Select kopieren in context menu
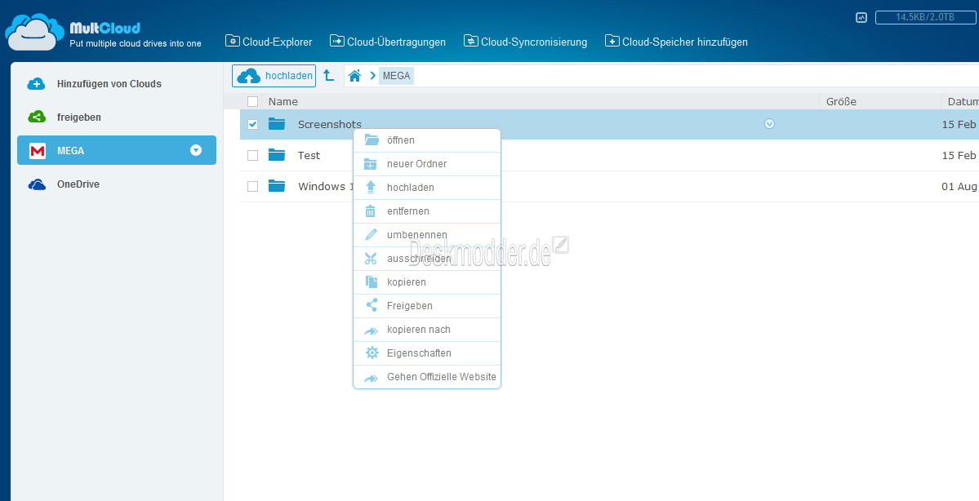The width and height of the screenshot is (979, 501). [x=427, y=282]
